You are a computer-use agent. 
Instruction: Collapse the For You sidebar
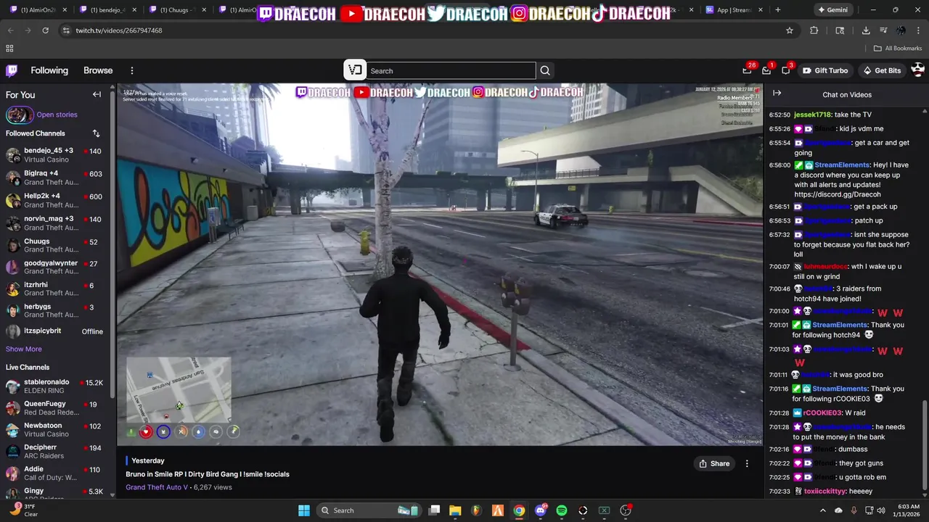tap(97, 94)
